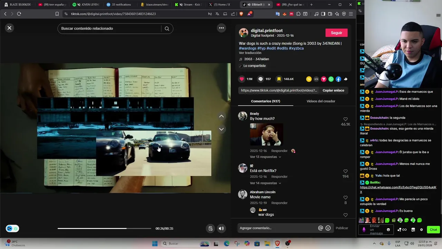442x249 pixels.
Task: Open MetaMask fox extension
Action: pyautogui.click(x=285, y=14)
